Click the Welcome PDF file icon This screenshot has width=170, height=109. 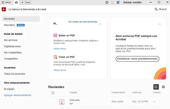62,102
